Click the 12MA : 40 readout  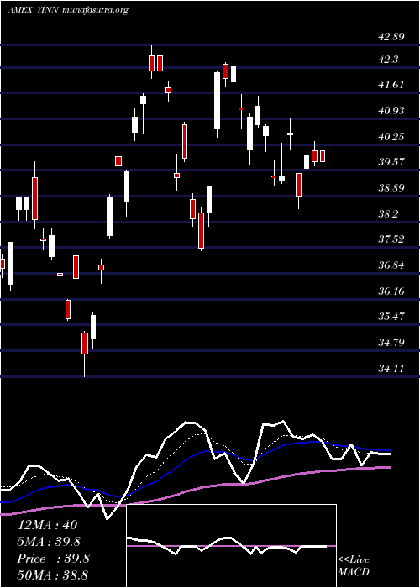tap(47, 525)
